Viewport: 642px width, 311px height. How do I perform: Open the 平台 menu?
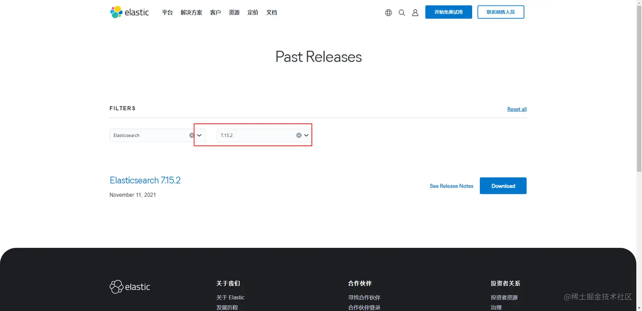coord(167,13)
